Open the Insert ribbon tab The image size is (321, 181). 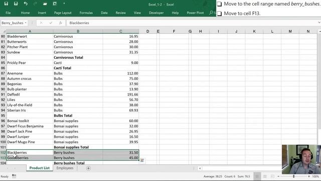tap(42, 13)
